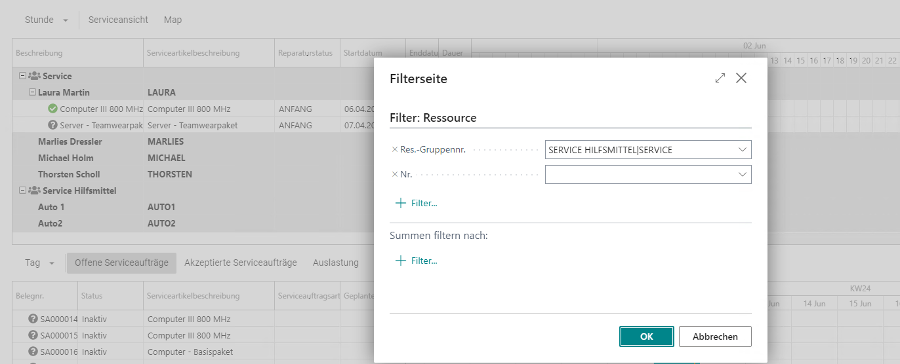The height and width of the screenshot is (364, 900).
Task: Click the KW24 week header
Action: tap(860, 288)
